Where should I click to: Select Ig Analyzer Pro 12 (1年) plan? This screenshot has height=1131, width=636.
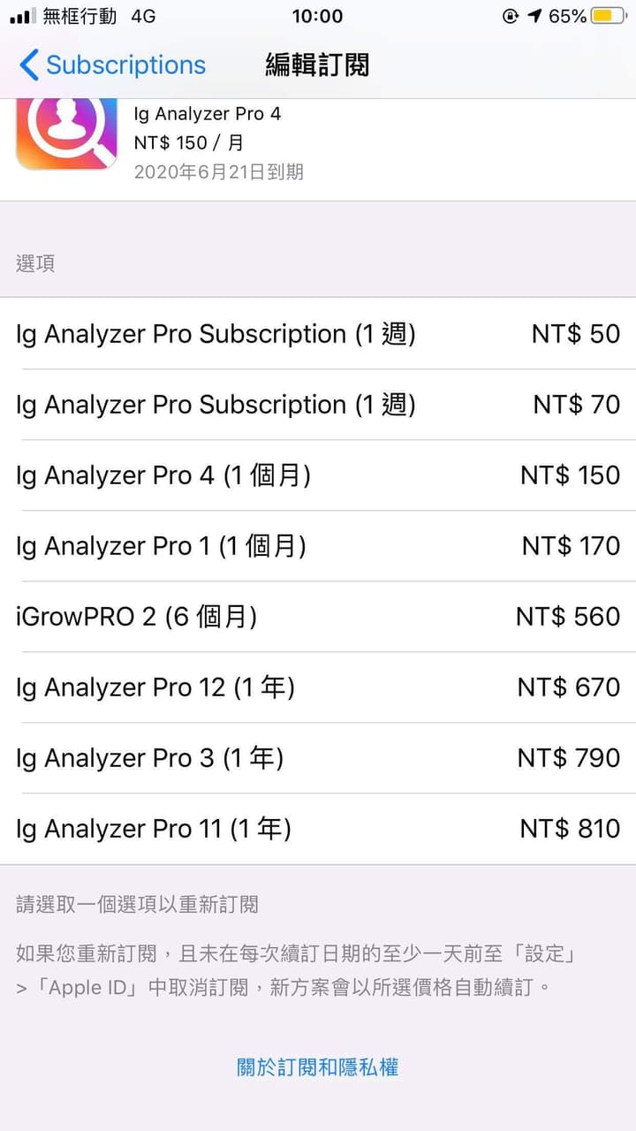[x=318, y=687]
